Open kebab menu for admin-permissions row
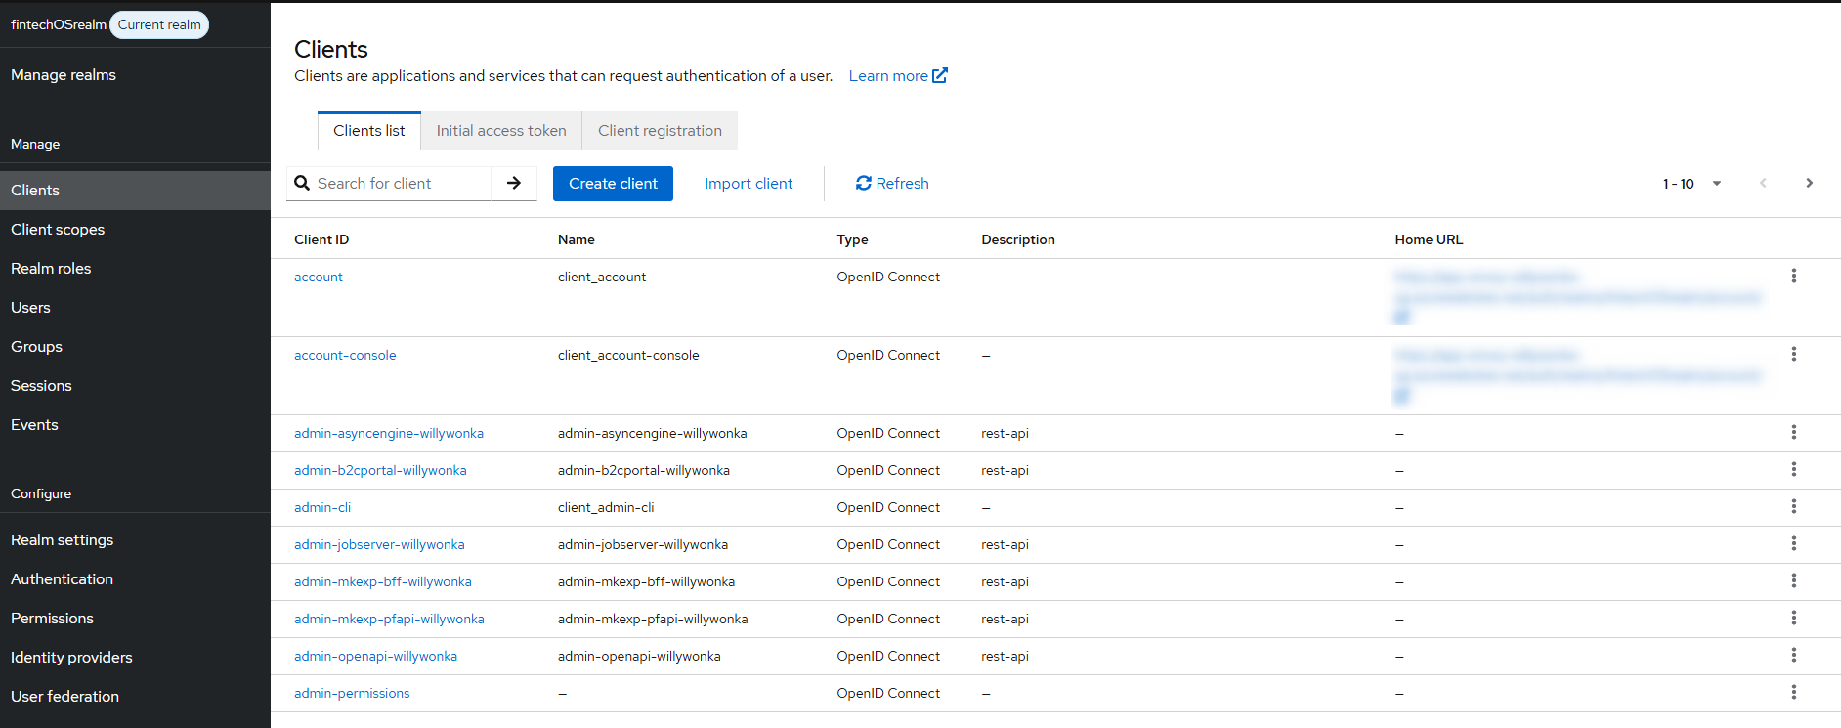This screenshot has height=728, width=1841. point(1793,693)
